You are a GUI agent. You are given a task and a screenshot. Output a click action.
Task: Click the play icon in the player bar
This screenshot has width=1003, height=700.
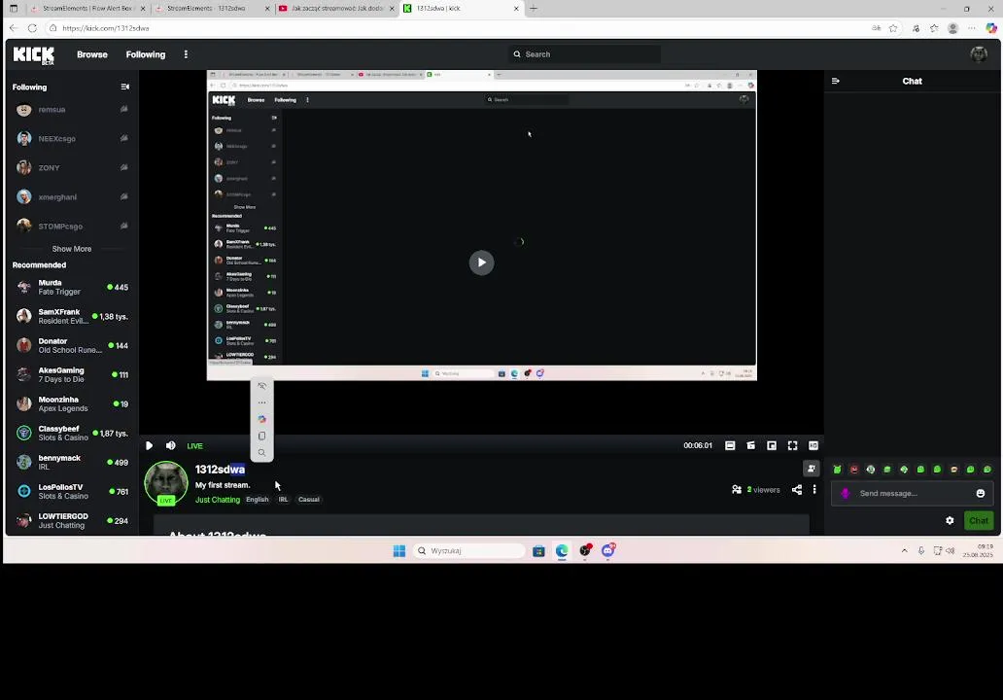149,446
